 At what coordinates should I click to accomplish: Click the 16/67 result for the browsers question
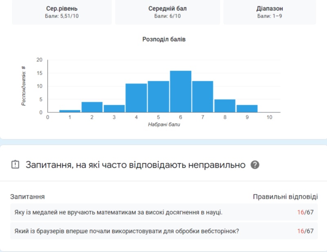pyautogui.click(x=305, y=231)
